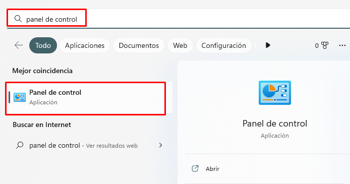Open the rewards trophy icon

325,45
